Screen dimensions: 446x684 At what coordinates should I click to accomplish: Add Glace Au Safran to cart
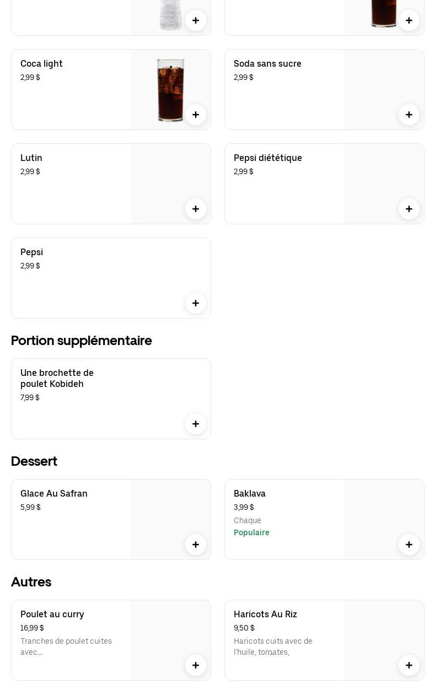tap(196, 545)
